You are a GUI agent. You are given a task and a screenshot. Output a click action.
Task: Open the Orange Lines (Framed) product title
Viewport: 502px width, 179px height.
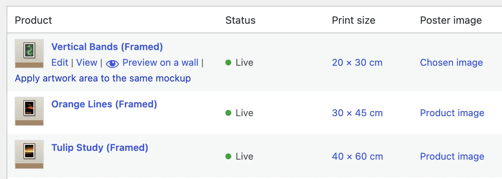pyautogui.click(x=104, y=104)
